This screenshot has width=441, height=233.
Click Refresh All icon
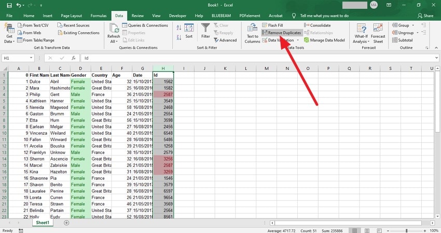tap(114, 28)
